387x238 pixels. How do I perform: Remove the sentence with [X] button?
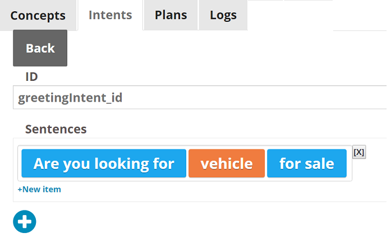click(x=359, y=152)
